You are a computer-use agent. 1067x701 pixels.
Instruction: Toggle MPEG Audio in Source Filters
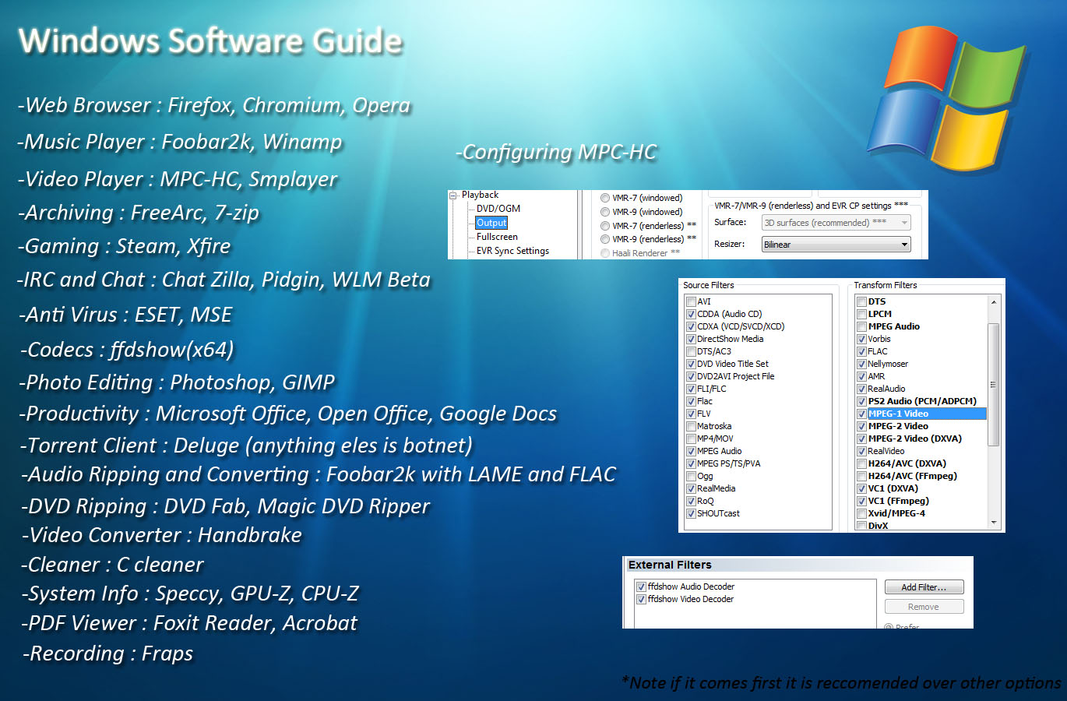(691, 452)
